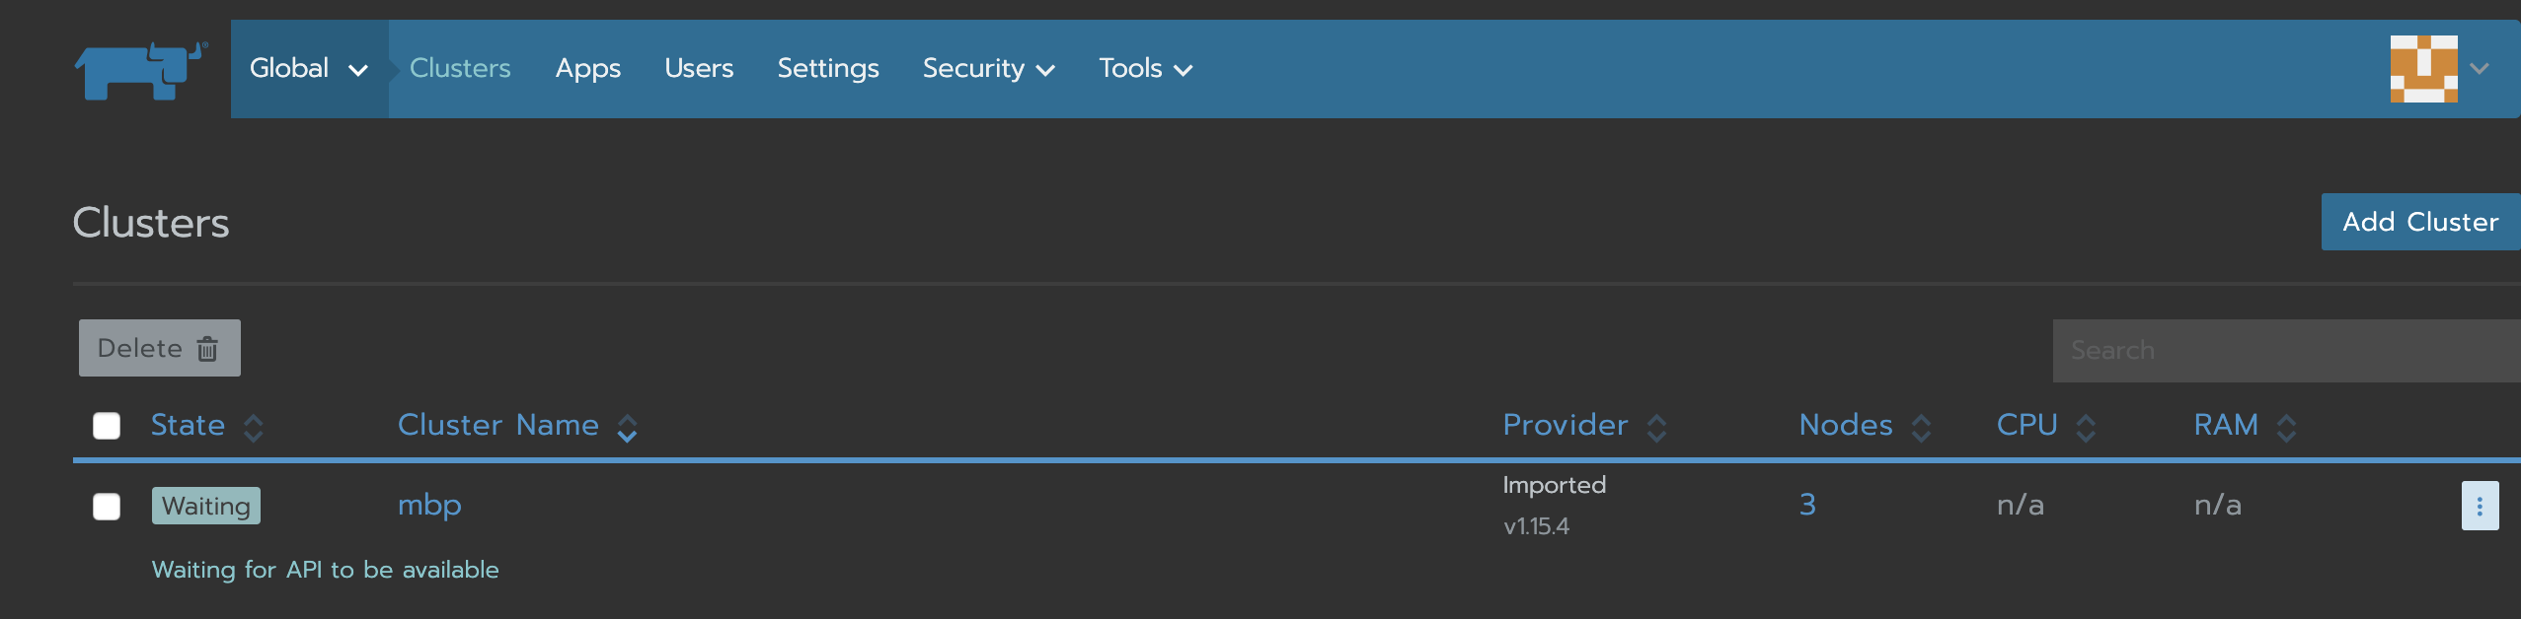Open the Users section from navigation

click(x=700, y=68)
